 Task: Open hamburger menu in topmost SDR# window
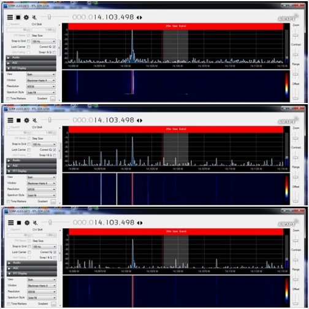click(10, 17)
